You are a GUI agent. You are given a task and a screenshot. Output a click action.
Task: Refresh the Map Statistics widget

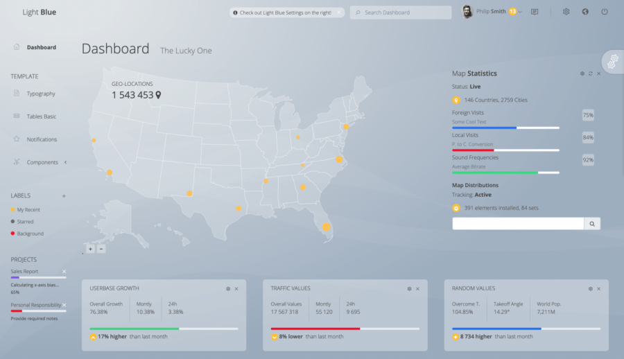[591, 73]
